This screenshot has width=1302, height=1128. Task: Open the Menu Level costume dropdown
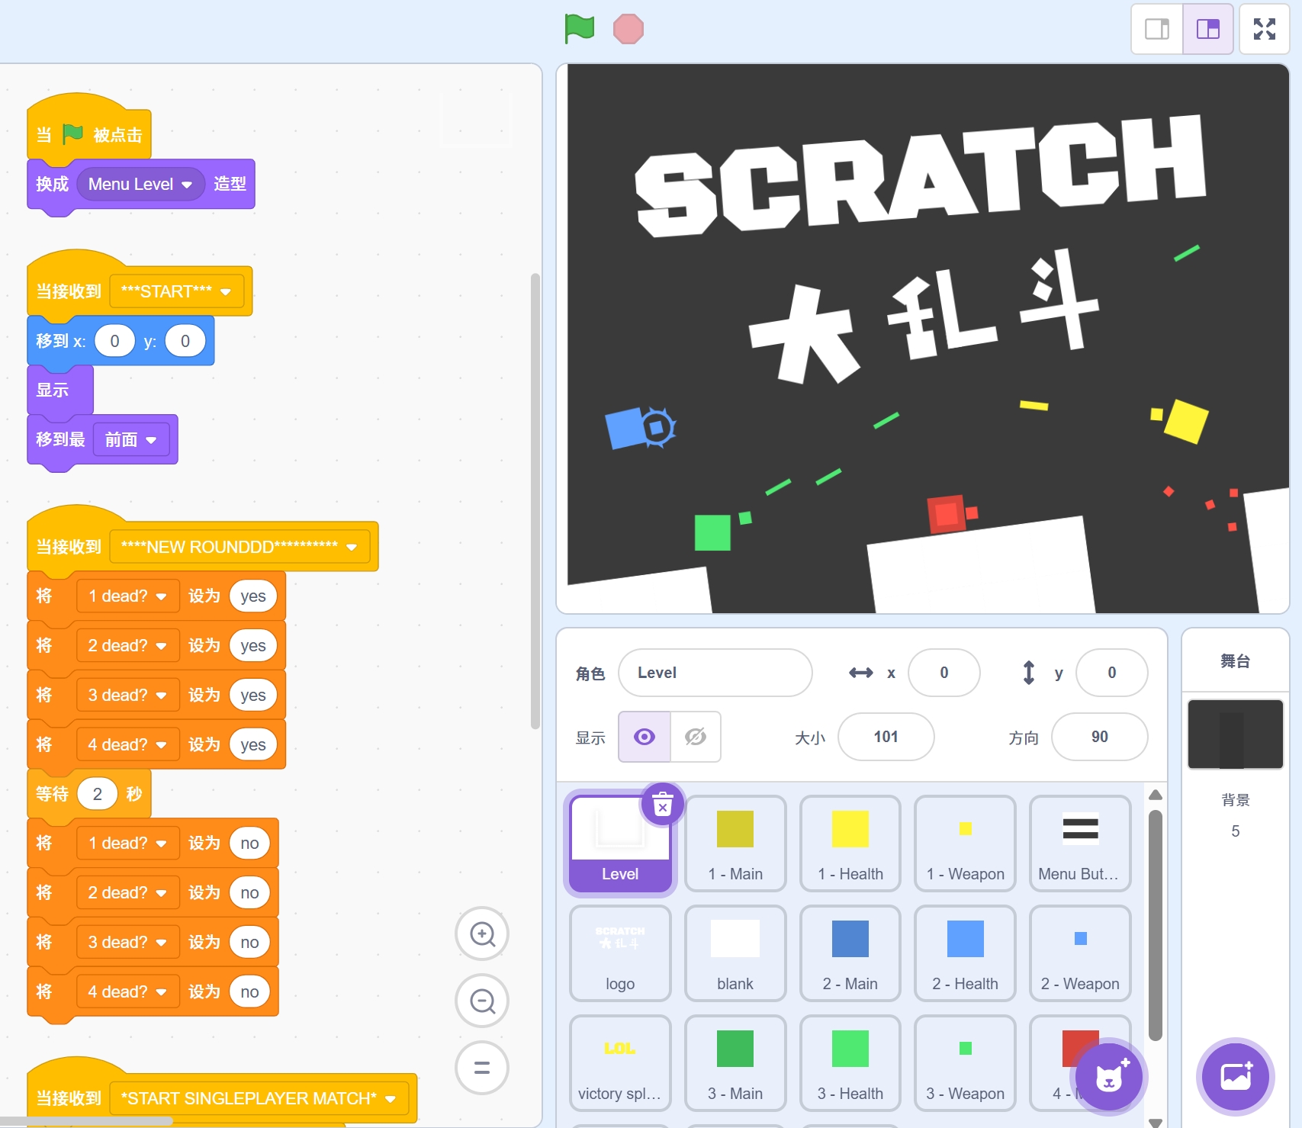187,185
